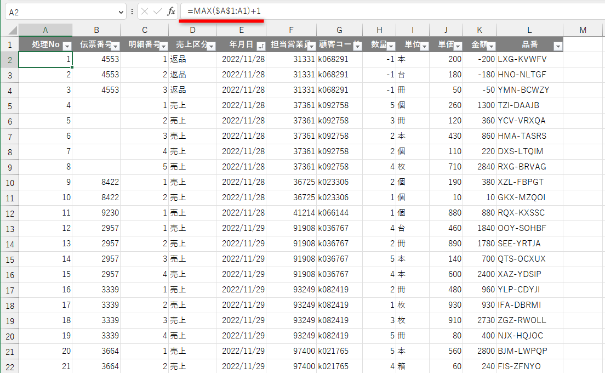Open filter dropdown for 単価 column
Screen dimensions: 605x373
tap(458, 46)
